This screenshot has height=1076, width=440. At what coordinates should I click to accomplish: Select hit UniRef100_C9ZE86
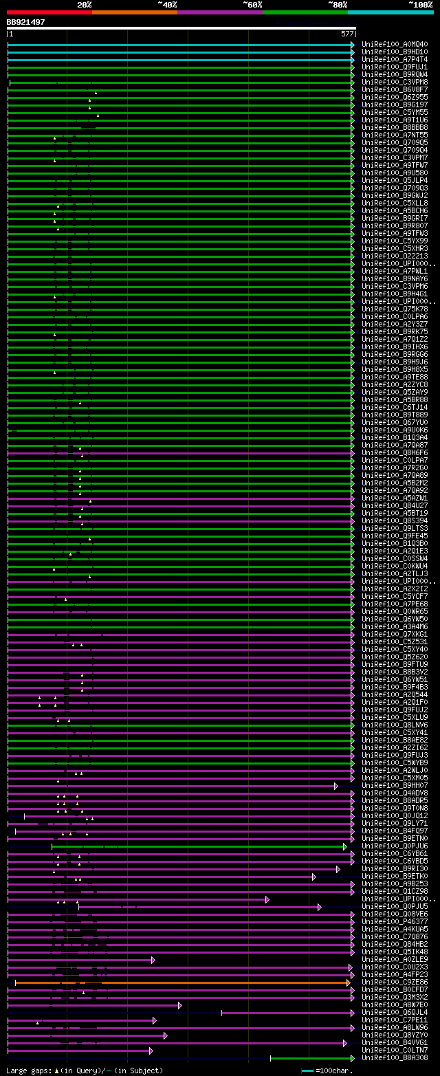click(x=395, y=982)
